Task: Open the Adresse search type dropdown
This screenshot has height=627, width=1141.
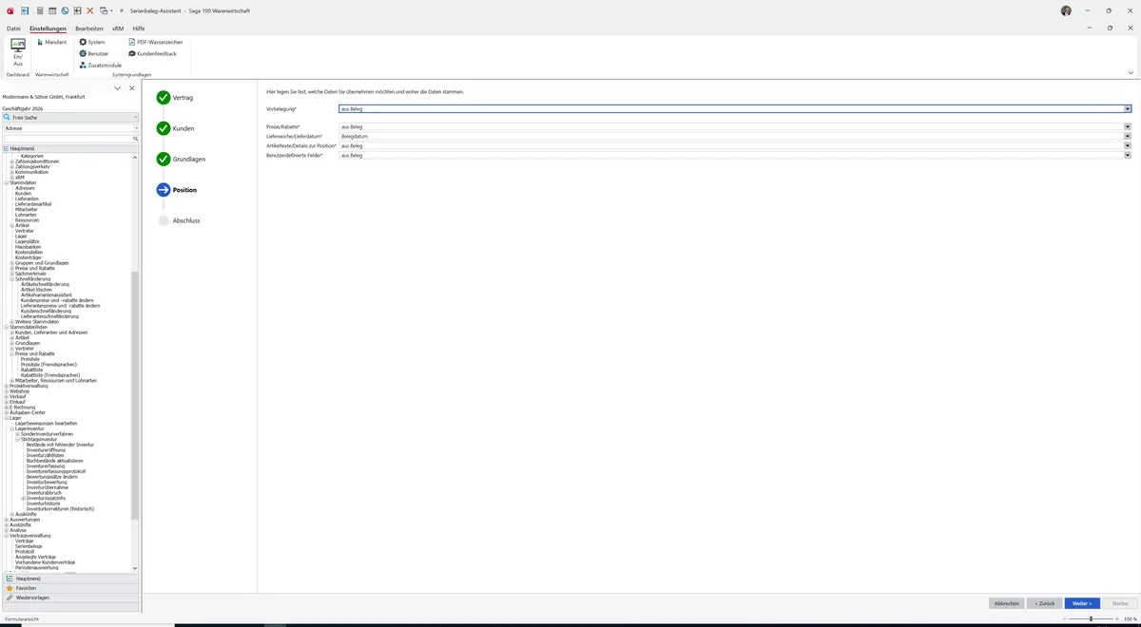Action: 136,127
